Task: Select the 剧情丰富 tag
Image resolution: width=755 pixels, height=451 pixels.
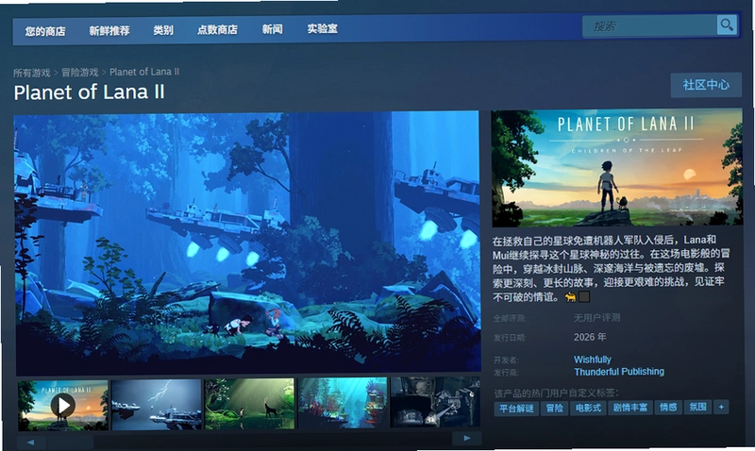Action: [629, 408]
